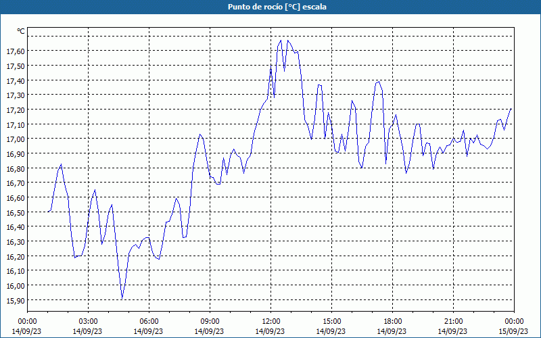Select the 16,80 y-axis label
This screenshot has width=541, height=338.
pos(16,168)
